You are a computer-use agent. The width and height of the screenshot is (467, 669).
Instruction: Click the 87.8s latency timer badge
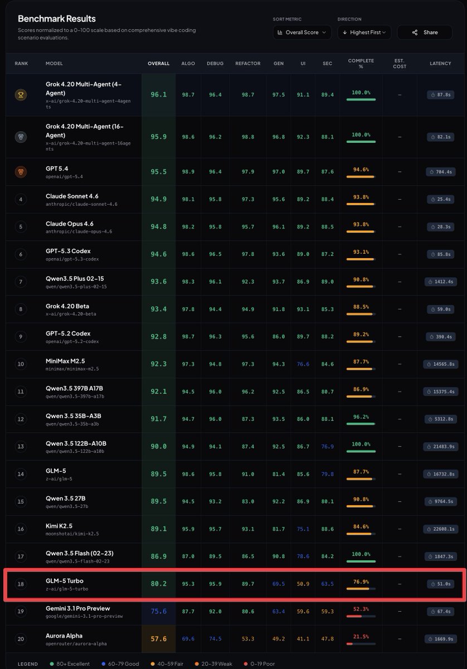coord(440,95)
